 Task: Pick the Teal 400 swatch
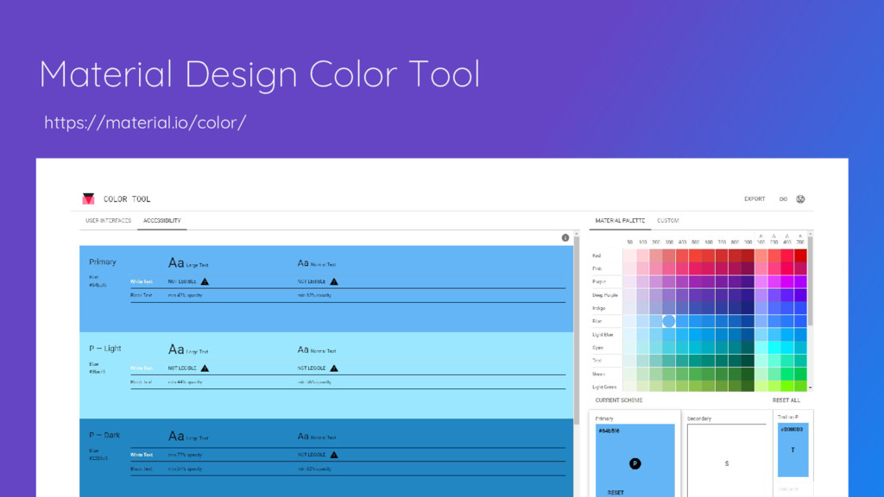pos(682,361)
